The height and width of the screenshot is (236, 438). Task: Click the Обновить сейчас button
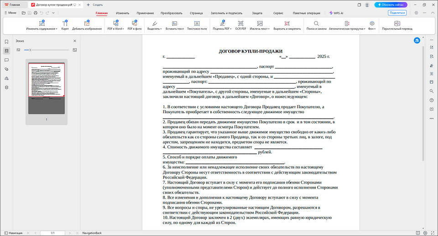tap(391, 5)
